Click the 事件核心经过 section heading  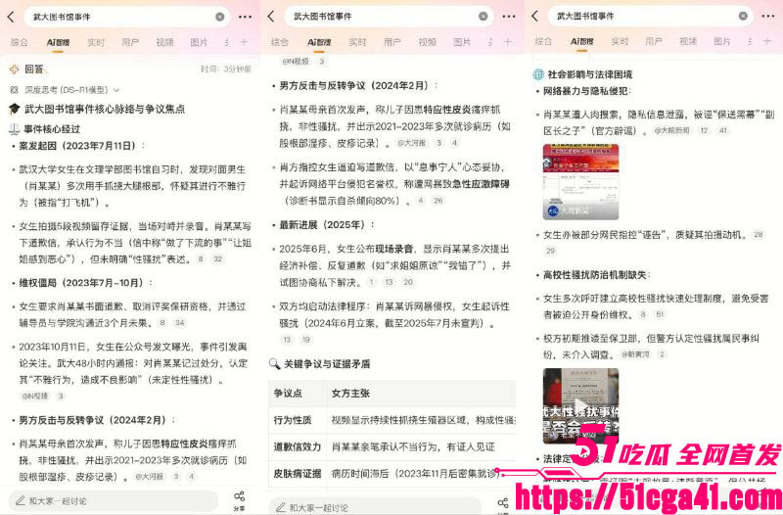[52, 129]
